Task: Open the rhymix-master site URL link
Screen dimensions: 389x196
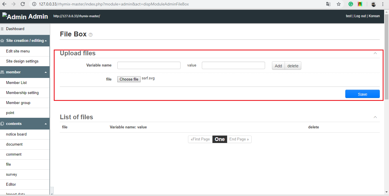Action: [77, 16]
